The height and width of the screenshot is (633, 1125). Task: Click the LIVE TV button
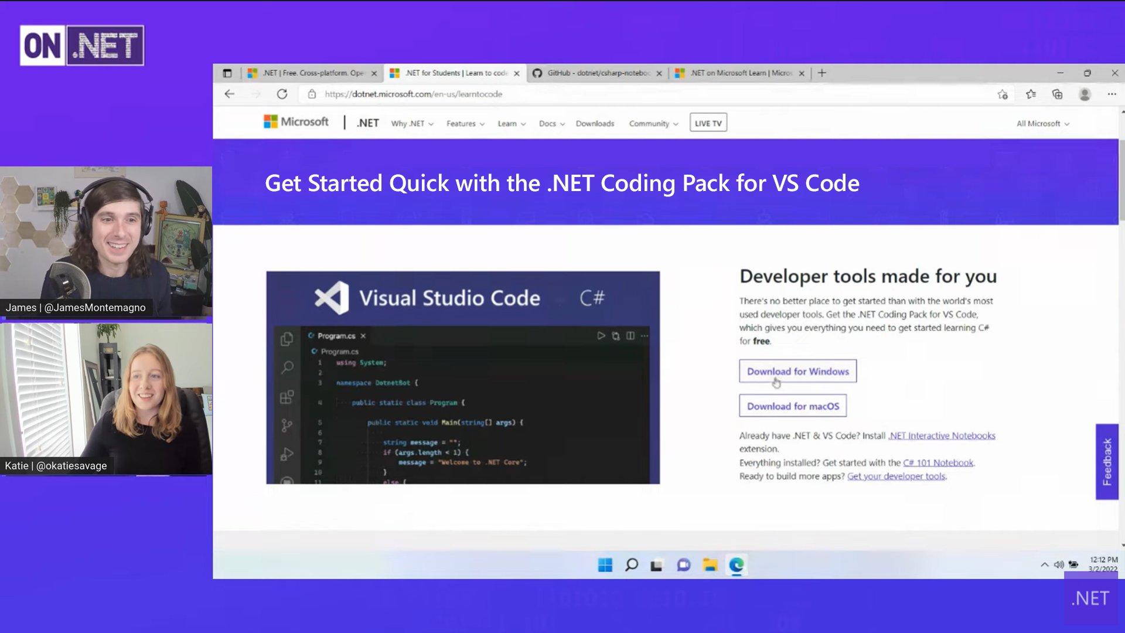click(708, 123)
